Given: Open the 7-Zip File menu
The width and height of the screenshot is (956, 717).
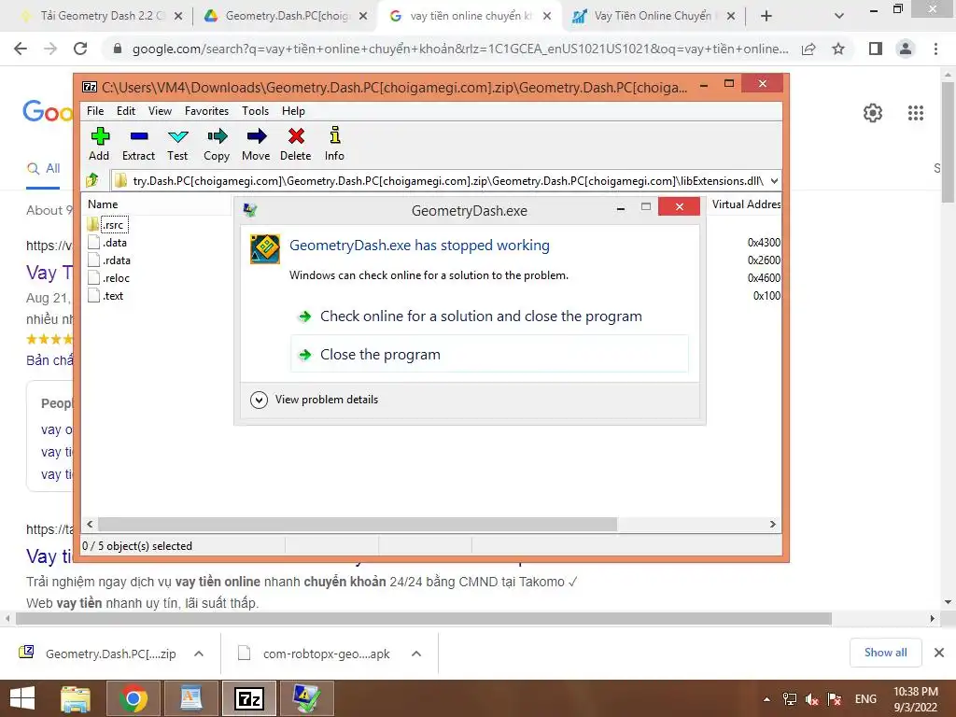Looking at the screenshot, I should 95,111.
